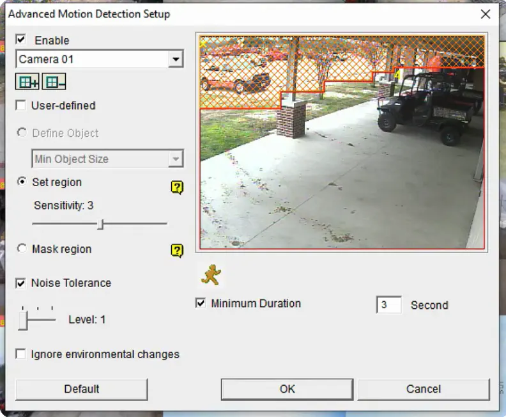
Task: Enable Ignore environmental changes option
Action: (x=20, y=354)
